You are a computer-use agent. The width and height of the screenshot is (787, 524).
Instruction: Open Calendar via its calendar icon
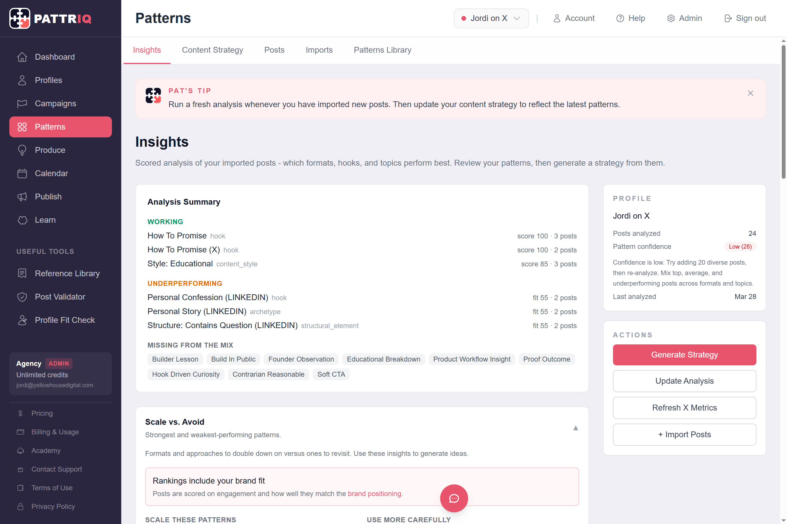tap(22, 174)
